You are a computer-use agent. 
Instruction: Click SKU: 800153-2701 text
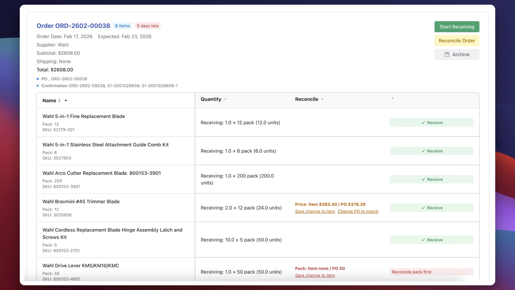(61, 251)
